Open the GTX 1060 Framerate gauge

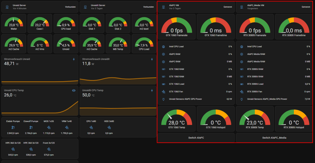coord(177,26)
